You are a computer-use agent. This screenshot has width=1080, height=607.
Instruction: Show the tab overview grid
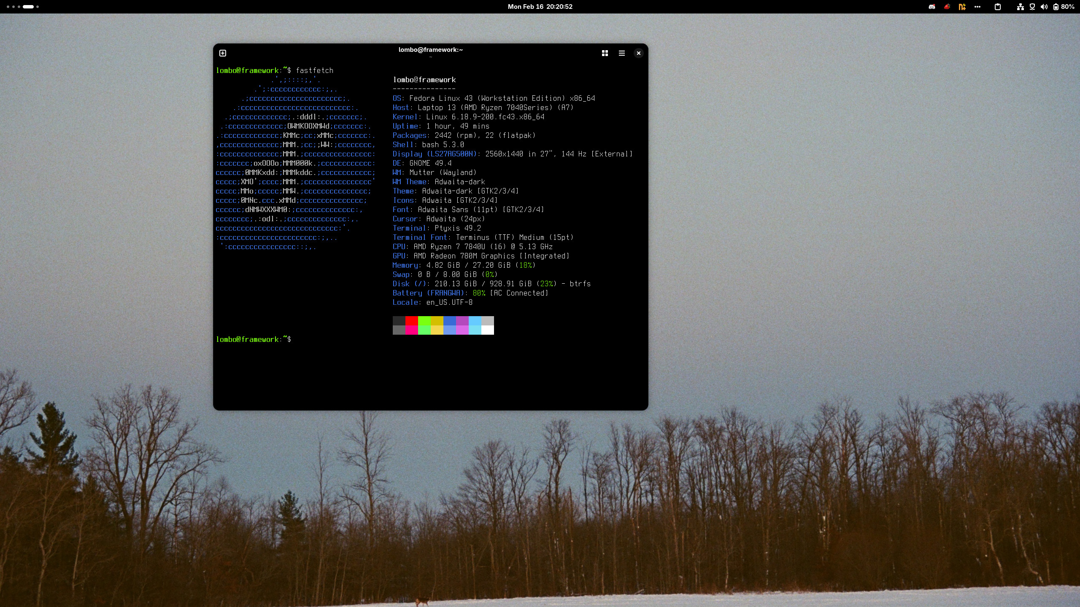(605, 53)
